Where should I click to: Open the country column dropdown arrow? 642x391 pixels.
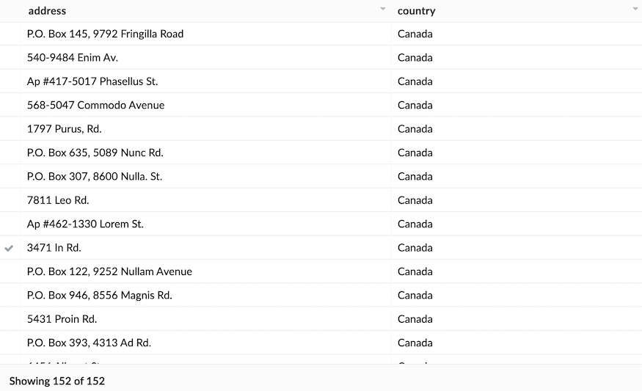[635, 10]
